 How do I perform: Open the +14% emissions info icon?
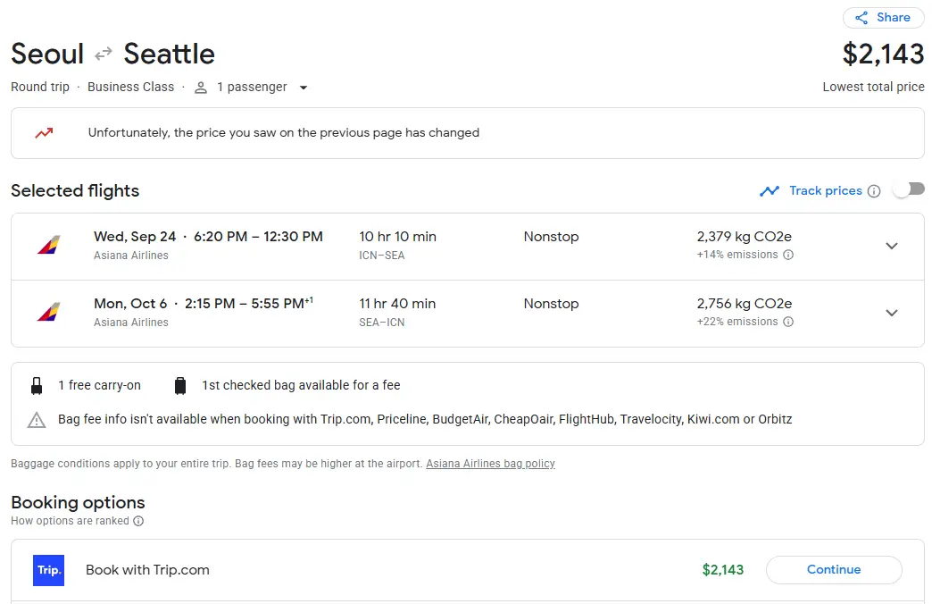tap(788, 255)
